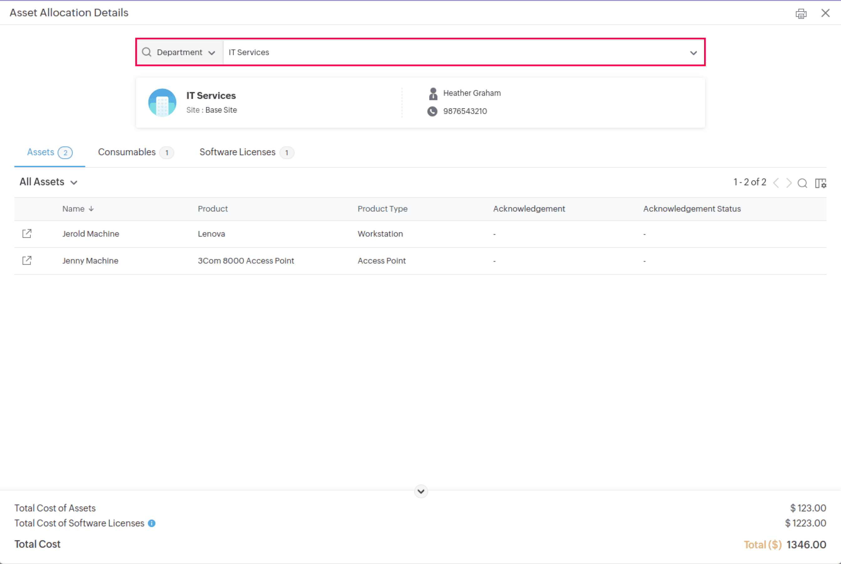Image resolution: width=841 pixels, height=564 pixels.
Task: Click the IT Services department building avatar
Action: coord(162,103)
